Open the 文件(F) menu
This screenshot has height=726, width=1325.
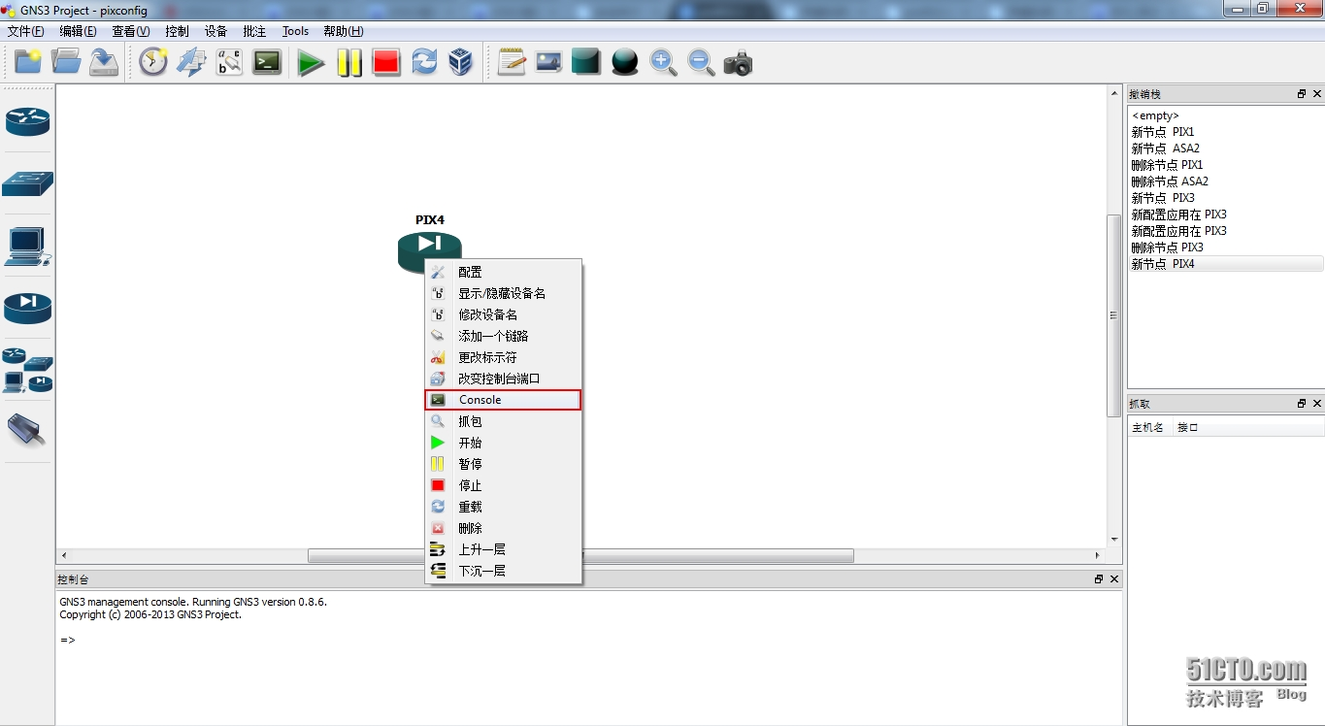[26, 31]
